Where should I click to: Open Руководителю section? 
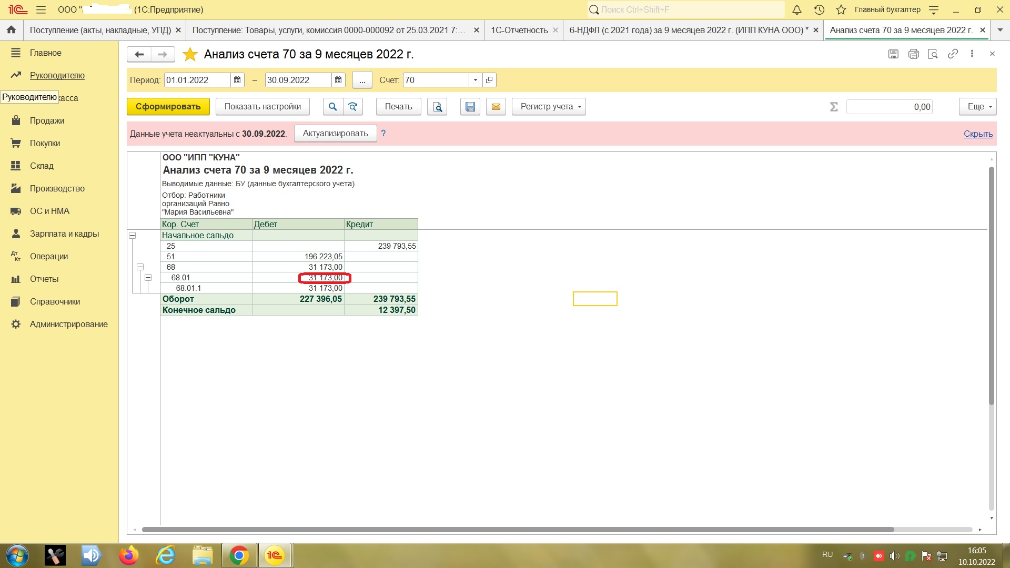coord(57,76)
